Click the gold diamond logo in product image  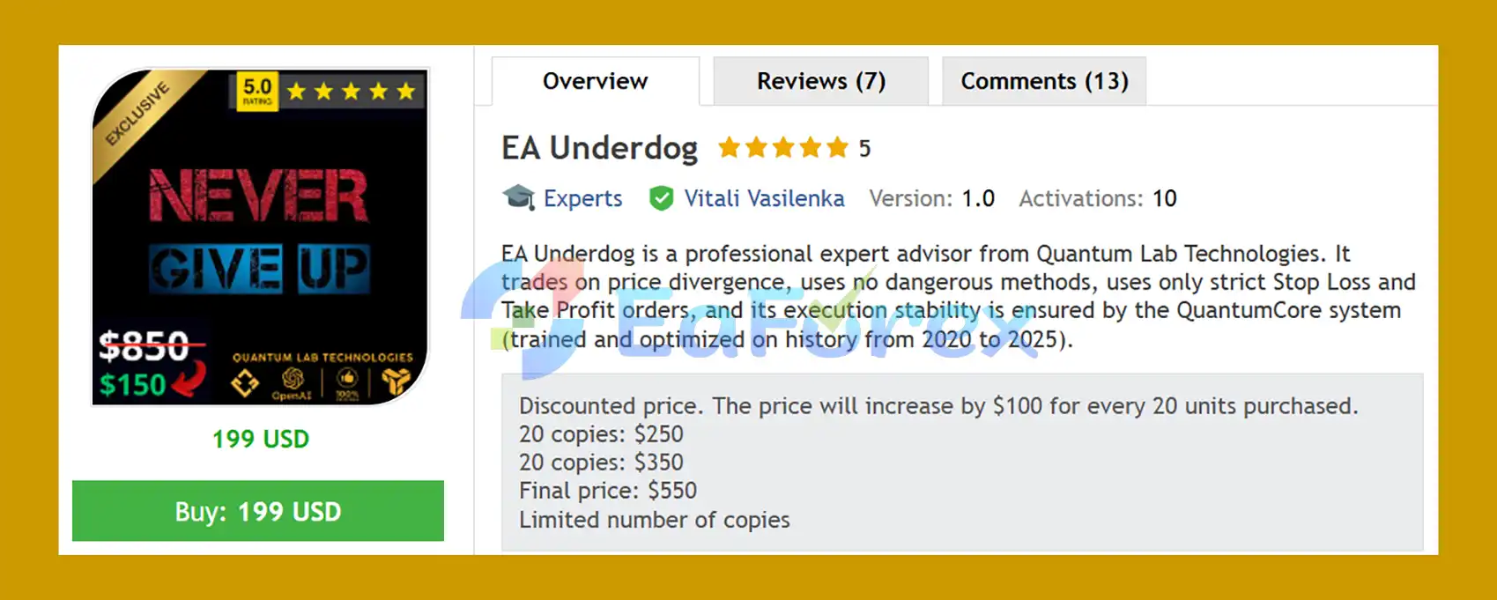click(245, 382)
